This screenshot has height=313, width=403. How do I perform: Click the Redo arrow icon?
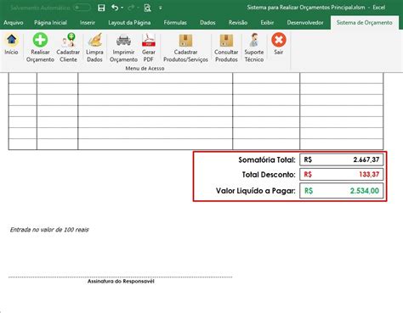(x=131, y=8)
